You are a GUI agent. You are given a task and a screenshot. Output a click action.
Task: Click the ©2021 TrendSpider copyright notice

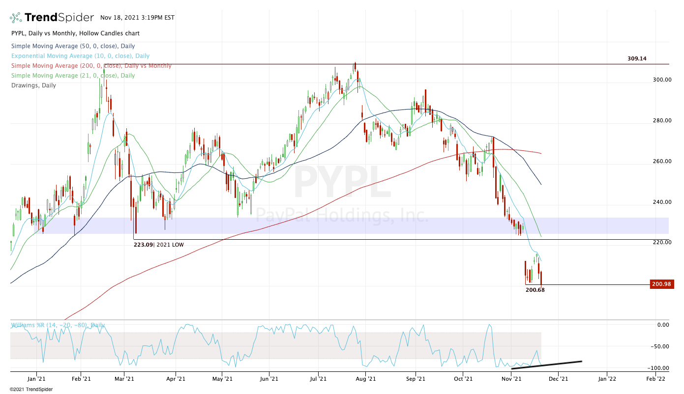click(31, 389)
